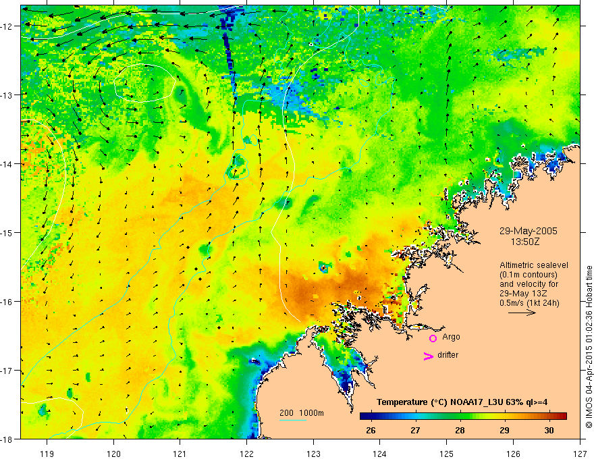Screen dimensions: 594x459
Task: Click the color bar value 28
Action: click(460, 430)
